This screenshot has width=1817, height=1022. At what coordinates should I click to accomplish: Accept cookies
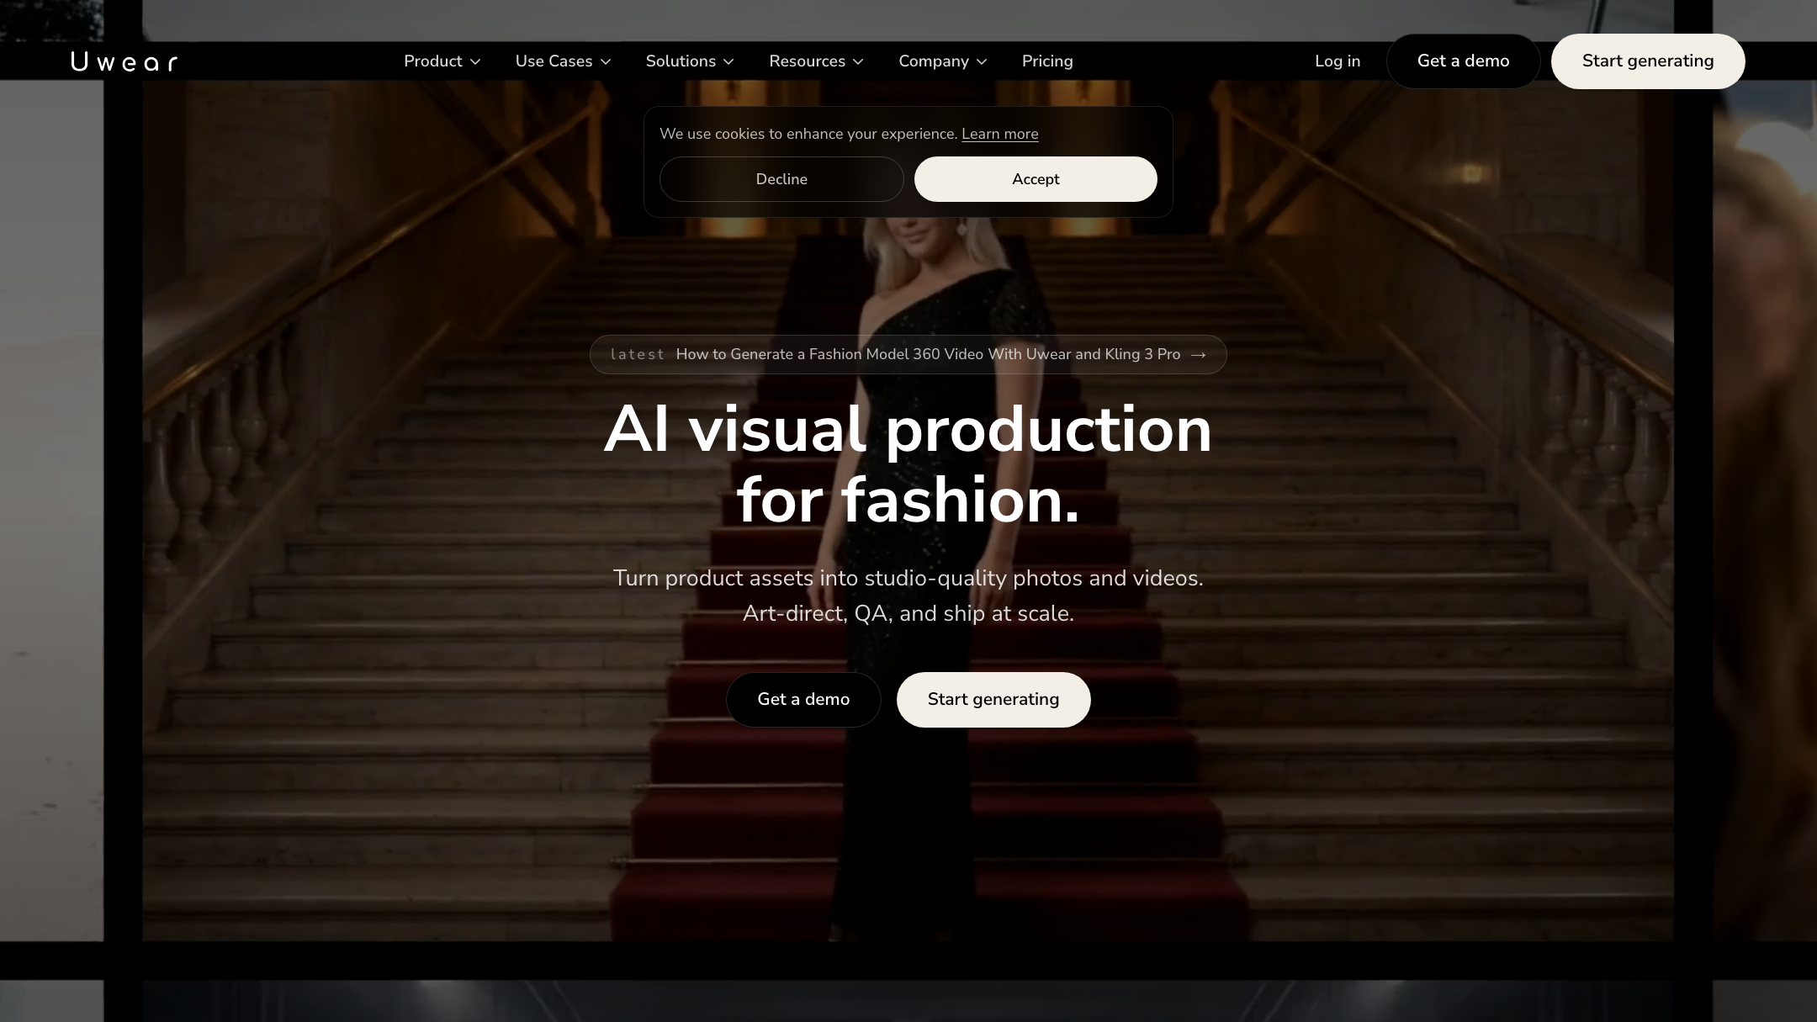(x=1036, y=179)
